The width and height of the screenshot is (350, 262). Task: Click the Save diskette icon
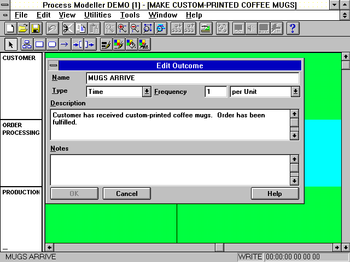(35, 28)
